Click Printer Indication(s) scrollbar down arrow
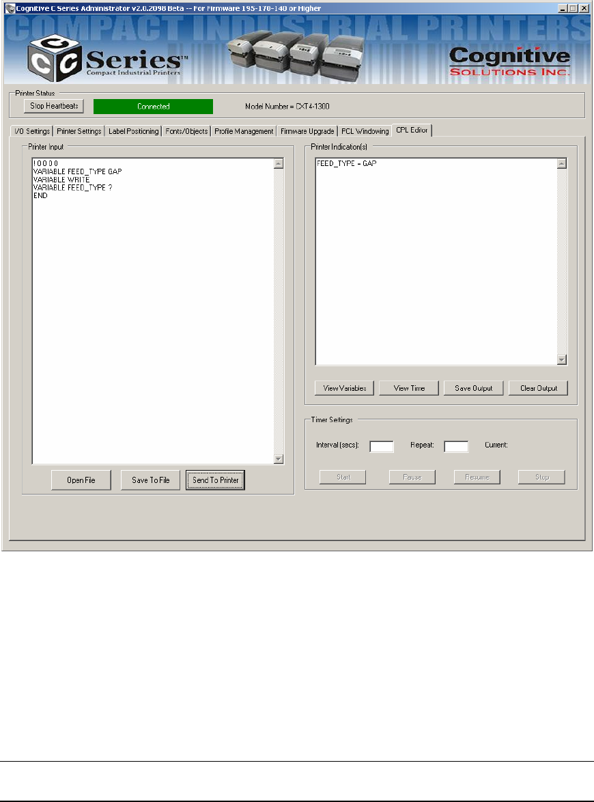The width and height of the screenshot is (594, 802). pyautogui.click(x=562, y=359)
